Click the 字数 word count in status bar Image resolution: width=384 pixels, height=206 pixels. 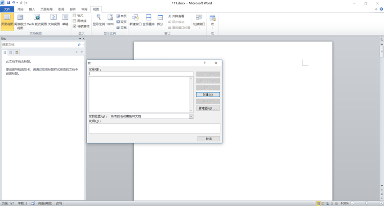click(x=22, y=203)
